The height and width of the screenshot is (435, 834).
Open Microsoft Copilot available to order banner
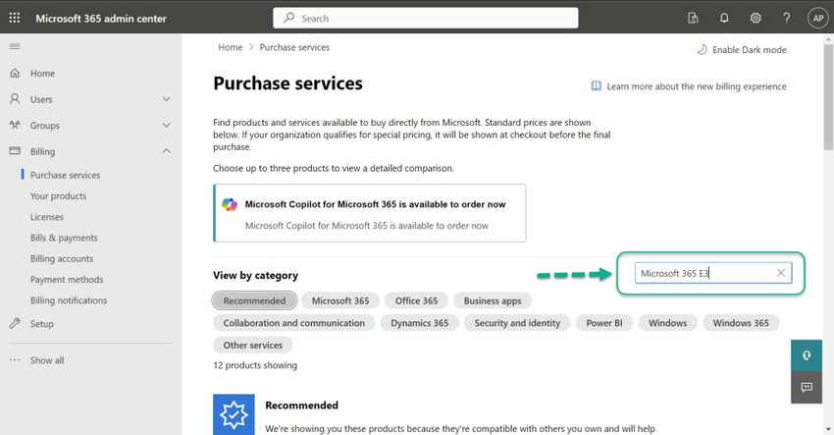click(370, 213)
